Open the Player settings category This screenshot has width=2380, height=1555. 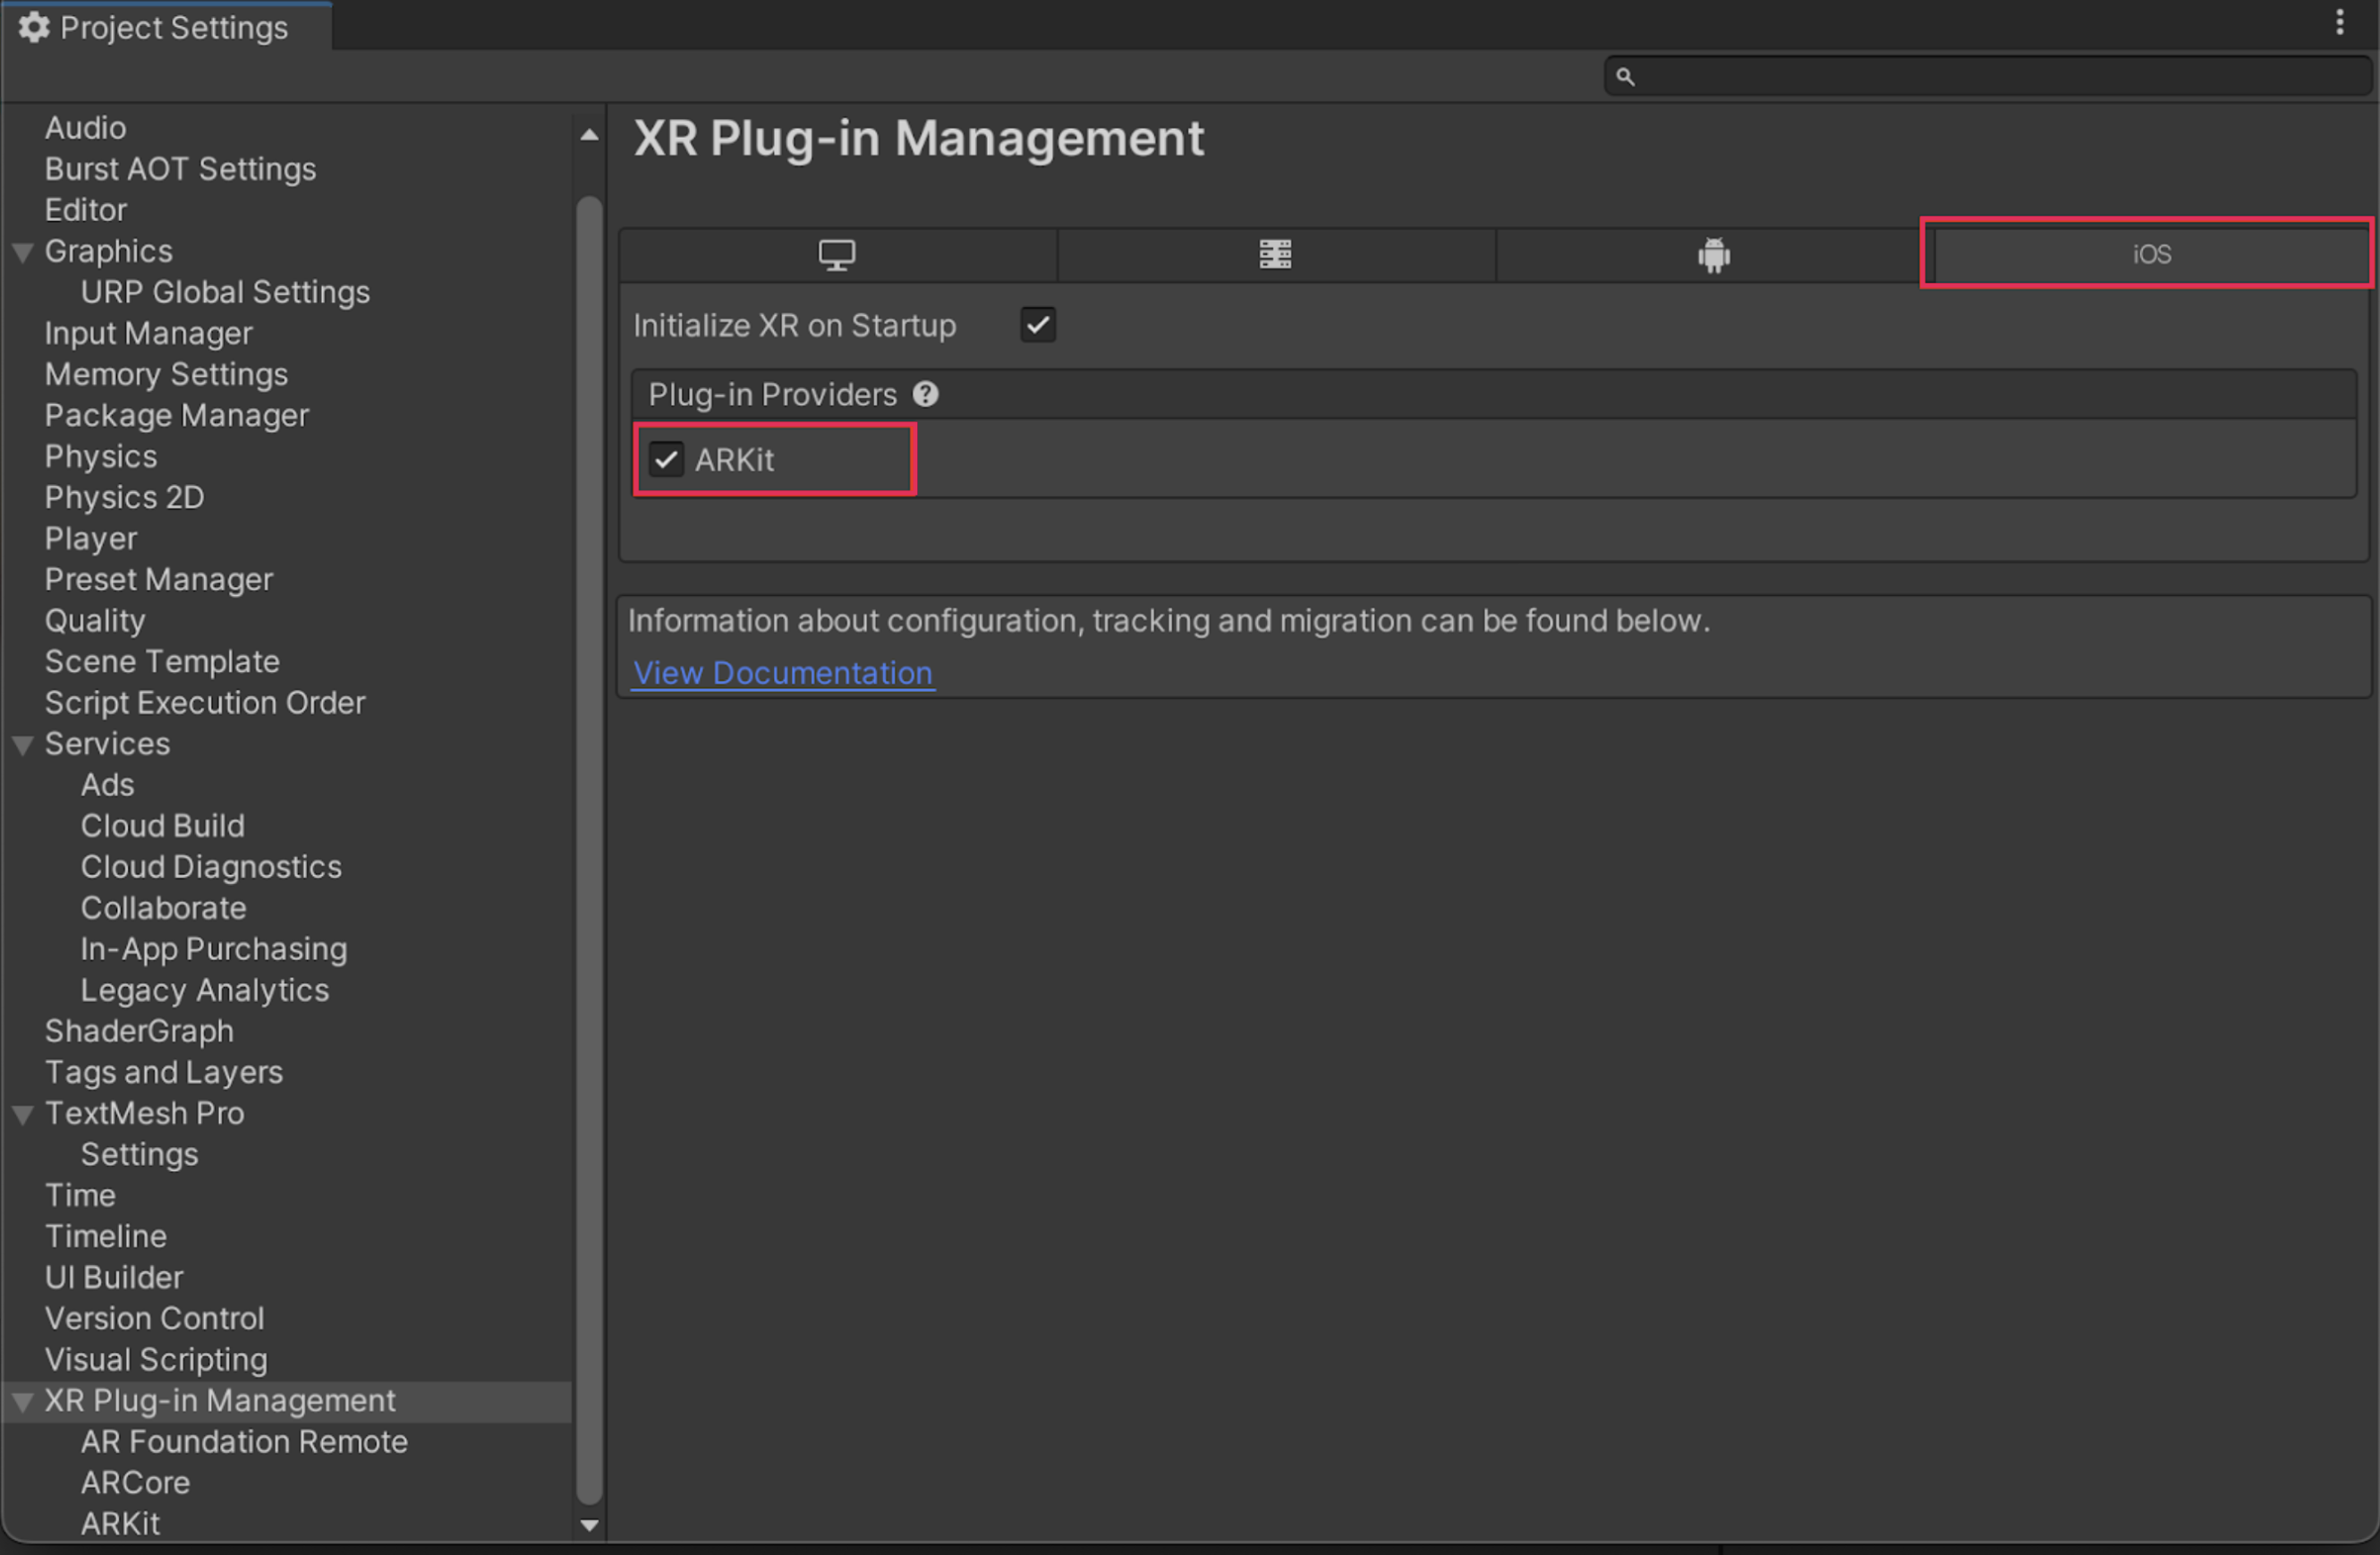click(x=91, y=538)
